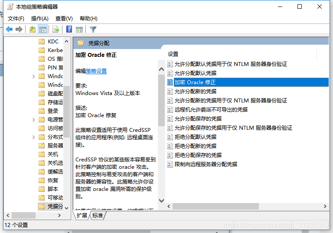Click policy icon for 拒绝分配新的凭据

(170, 146)
